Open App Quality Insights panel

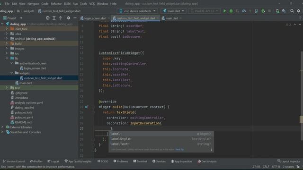click(x=78, y=161)
